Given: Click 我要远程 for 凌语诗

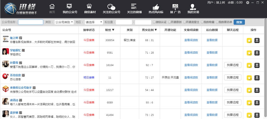Looking at the screenshot, I should [233, 102].
